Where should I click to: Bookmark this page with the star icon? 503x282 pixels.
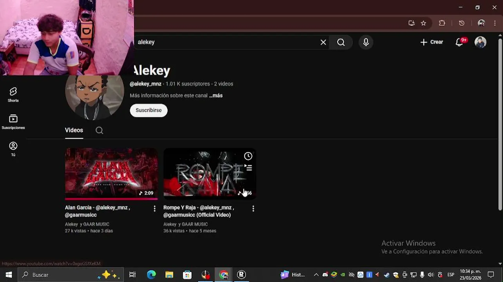pyautogui.click(x=423, y=23)
